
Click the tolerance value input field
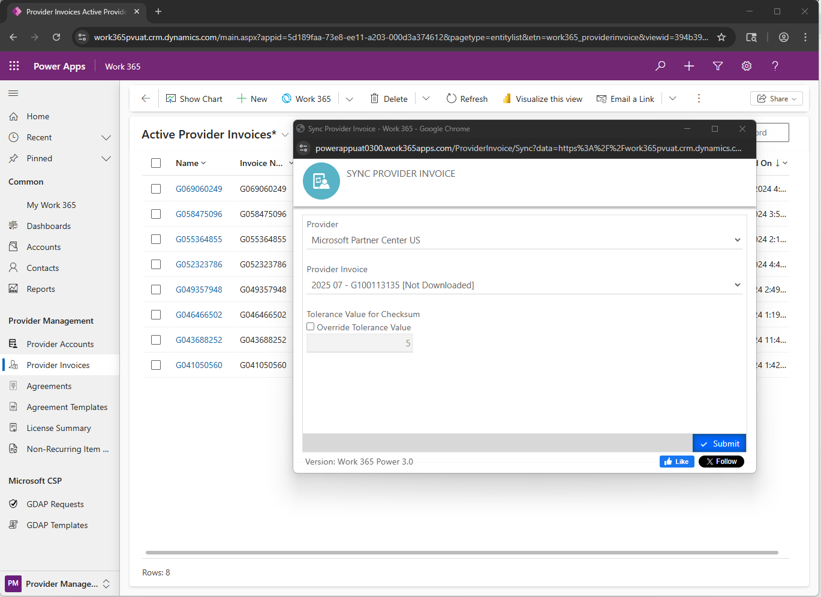point(360,343)
